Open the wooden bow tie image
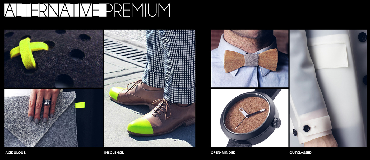370x160 pixels. [250, 58]
